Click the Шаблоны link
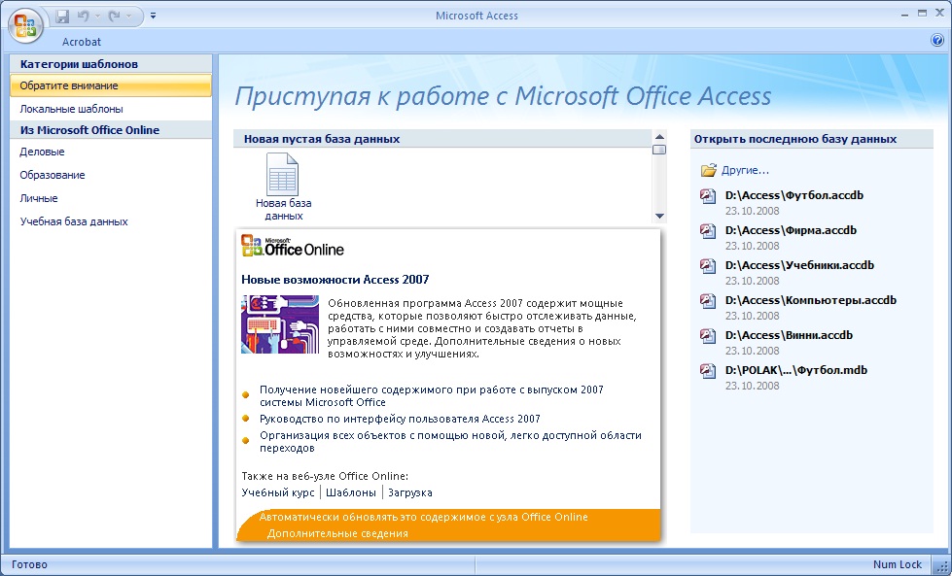The height and width of the screenshot is (576, 952). point(351,492)
